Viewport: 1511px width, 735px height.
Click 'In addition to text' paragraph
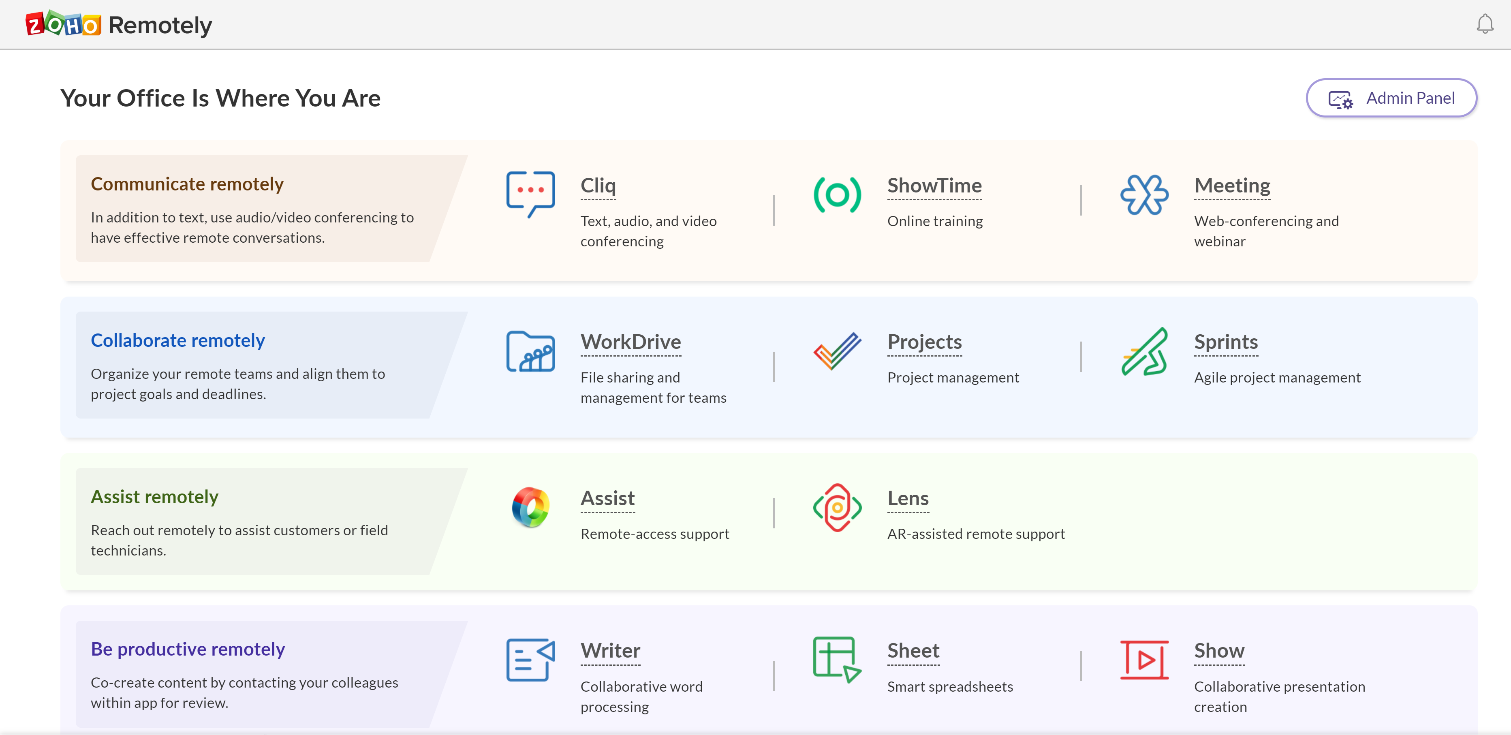[252, 228]
